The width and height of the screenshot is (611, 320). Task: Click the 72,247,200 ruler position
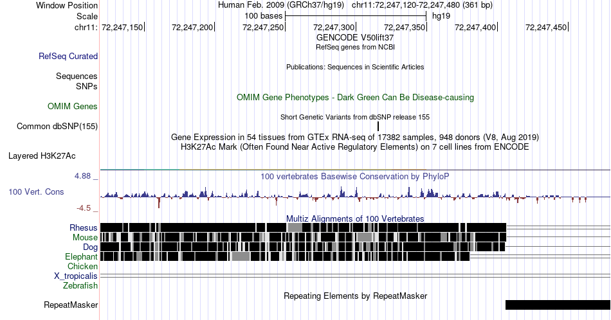pos(192,27)
